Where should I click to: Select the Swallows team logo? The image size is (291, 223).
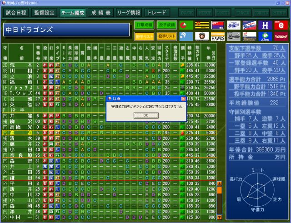click(250, 25)
